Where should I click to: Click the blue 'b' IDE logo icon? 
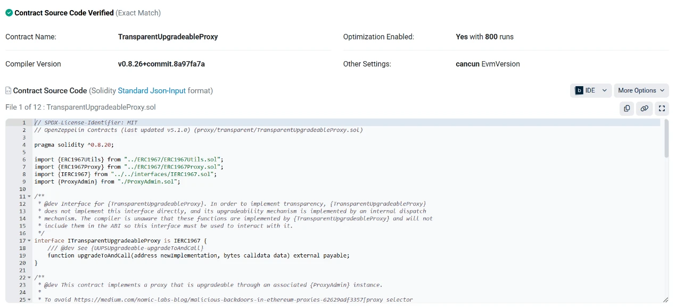pyautogui.click(x=579, y=90)
